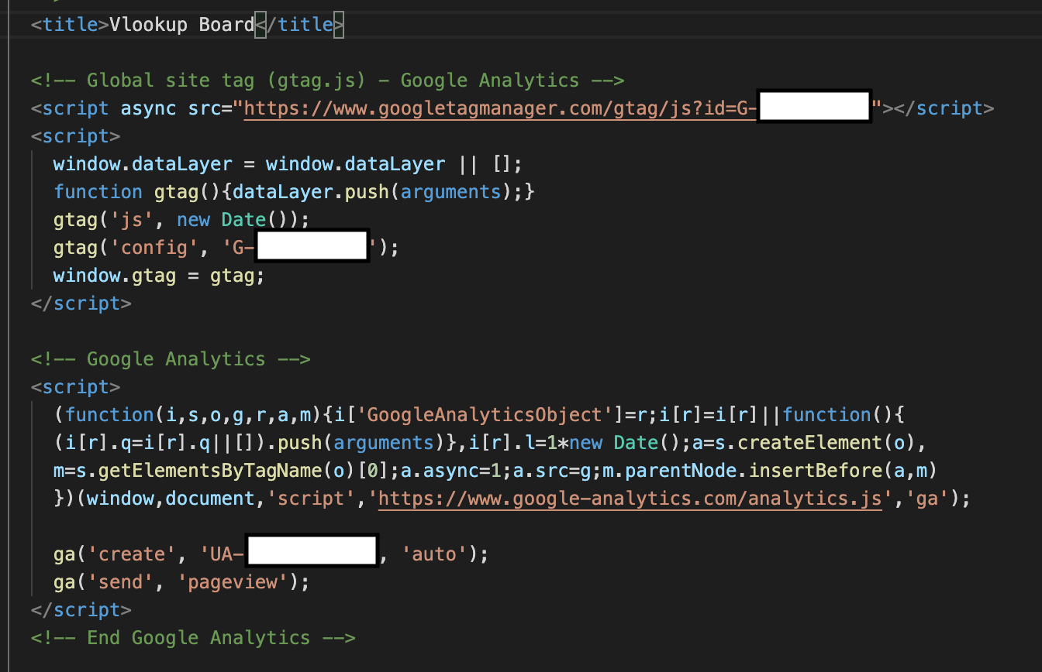This screenshot has height=672, width=1042.
Task: Click the 'ga' string ending the analytics function call
Action: pos(927,498)
